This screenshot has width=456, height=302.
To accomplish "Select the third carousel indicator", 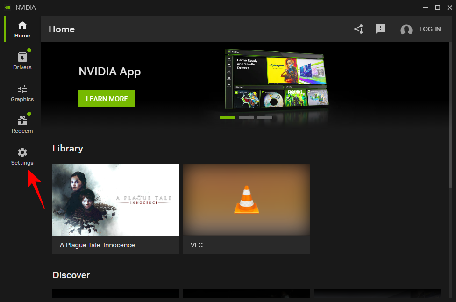I will pyautogui.click(x=265, y=117).
